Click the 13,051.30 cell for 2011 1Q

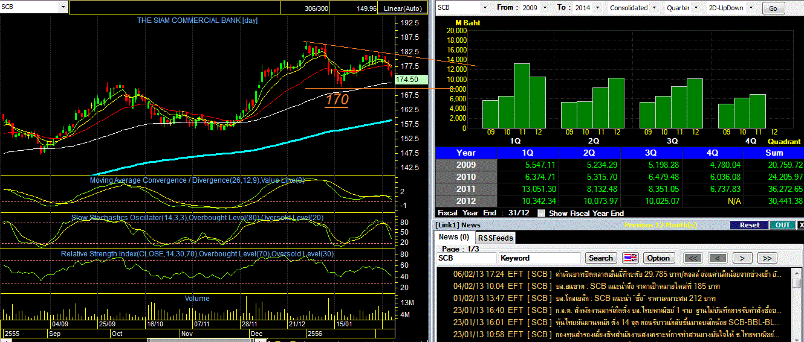pos(528,189)
